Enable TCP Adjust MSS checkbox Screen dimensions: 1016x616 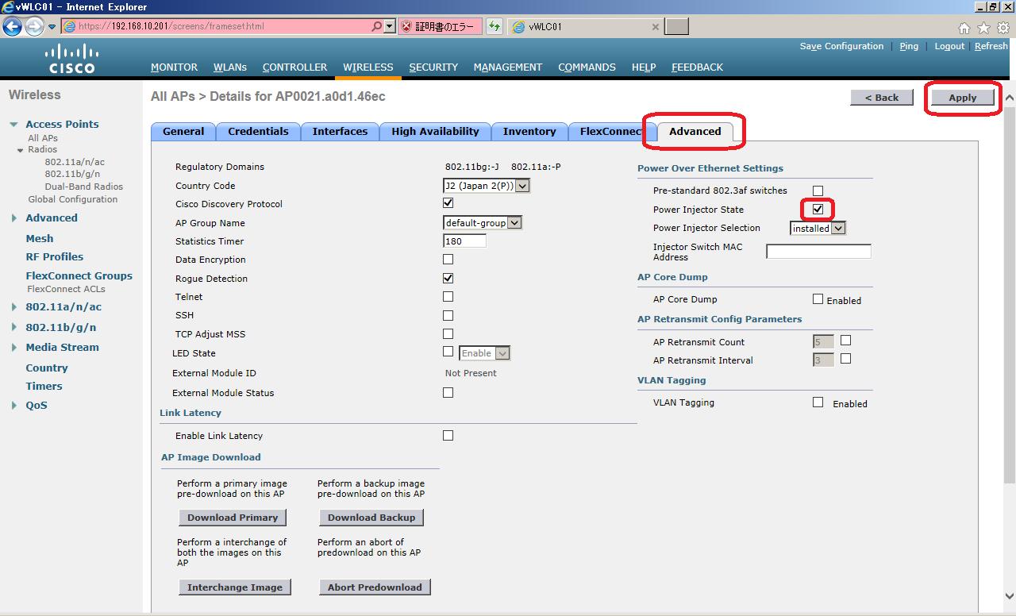(448, 333)
